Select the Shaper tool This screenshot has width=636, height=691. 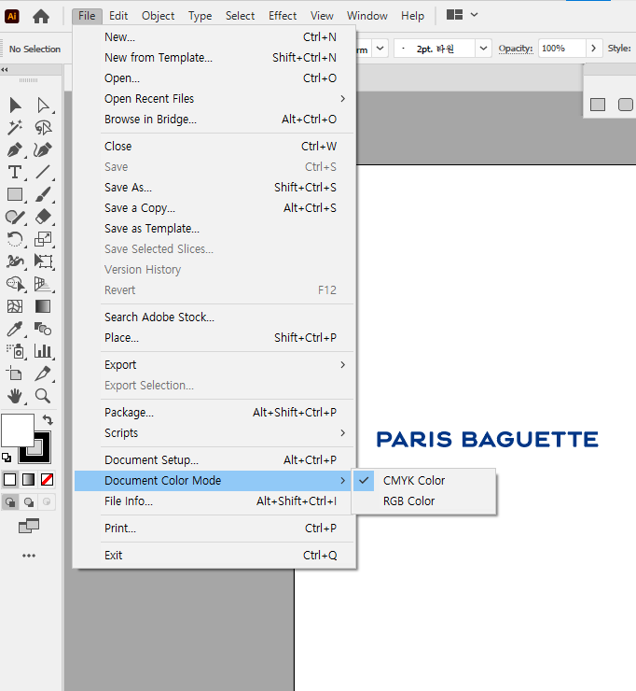click(15, 217)
